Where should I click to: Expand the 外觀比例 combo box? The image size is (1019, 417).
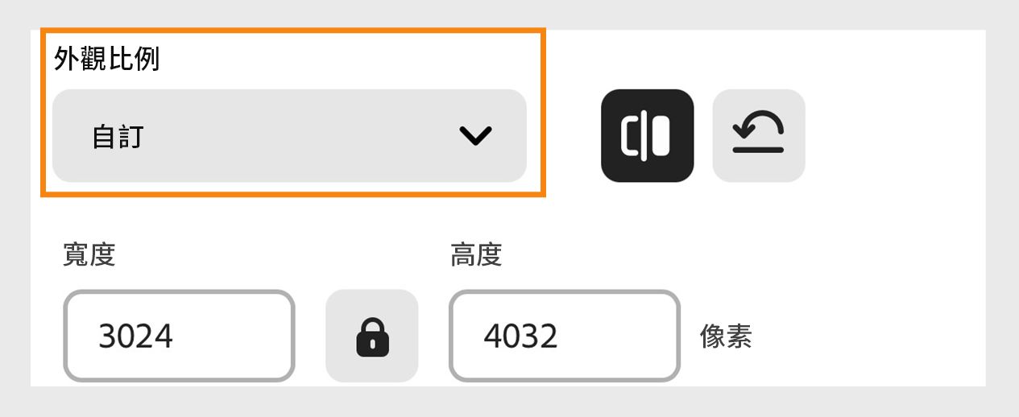[289, 135]
